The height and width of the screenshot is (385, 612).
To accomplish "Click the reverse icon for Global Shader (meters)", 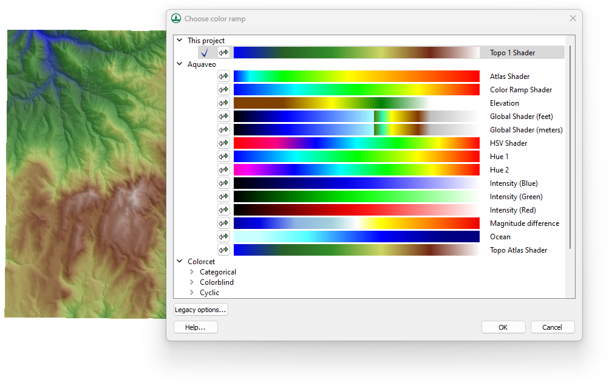I will pos(223,129).
